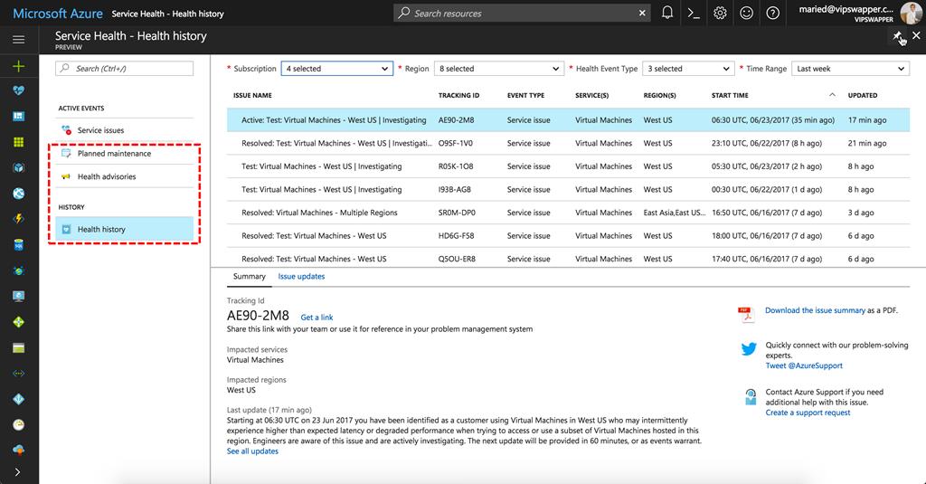Screen dimensions: 926x484
Task: Click the Twitter bird icon
Action: (x=749, y=348)
